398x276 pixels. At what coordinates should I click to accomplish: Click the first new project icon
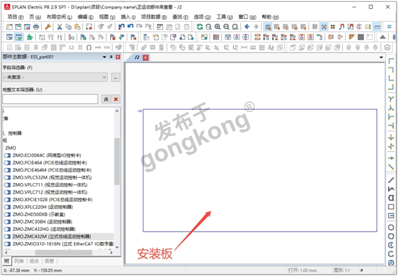[9, 27]
